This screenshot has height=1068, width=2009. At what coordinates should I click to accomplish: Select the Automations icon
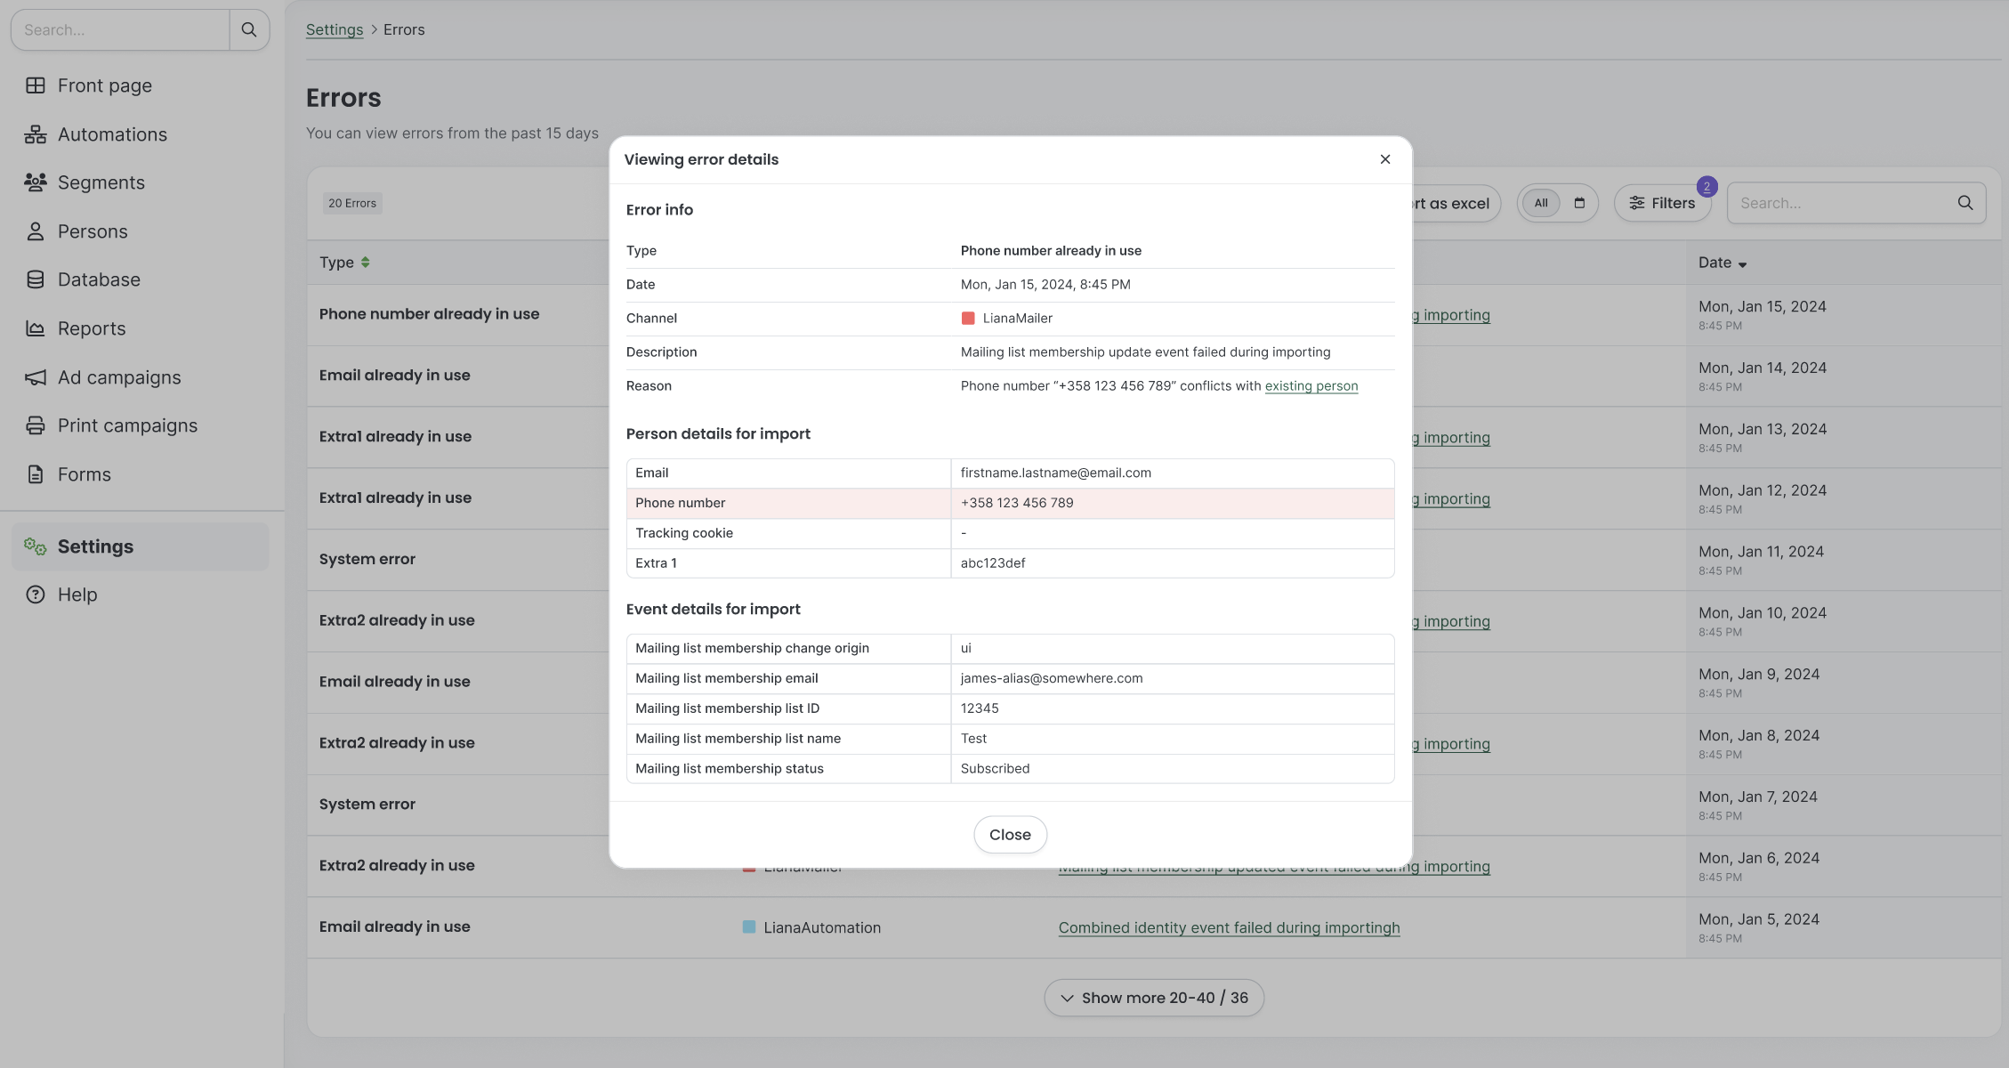coord(35,133)
